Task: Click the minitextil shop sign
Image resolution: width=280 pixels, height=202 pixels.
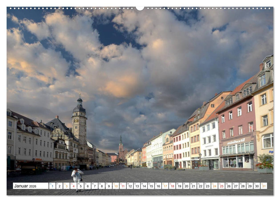Action: pos(236,142)
